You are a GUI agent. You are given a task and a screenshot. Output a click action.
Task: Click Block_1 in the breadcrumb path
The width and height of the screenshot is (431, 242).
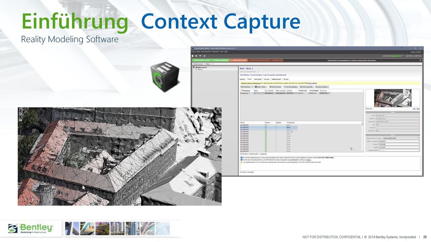coord(208,64)
